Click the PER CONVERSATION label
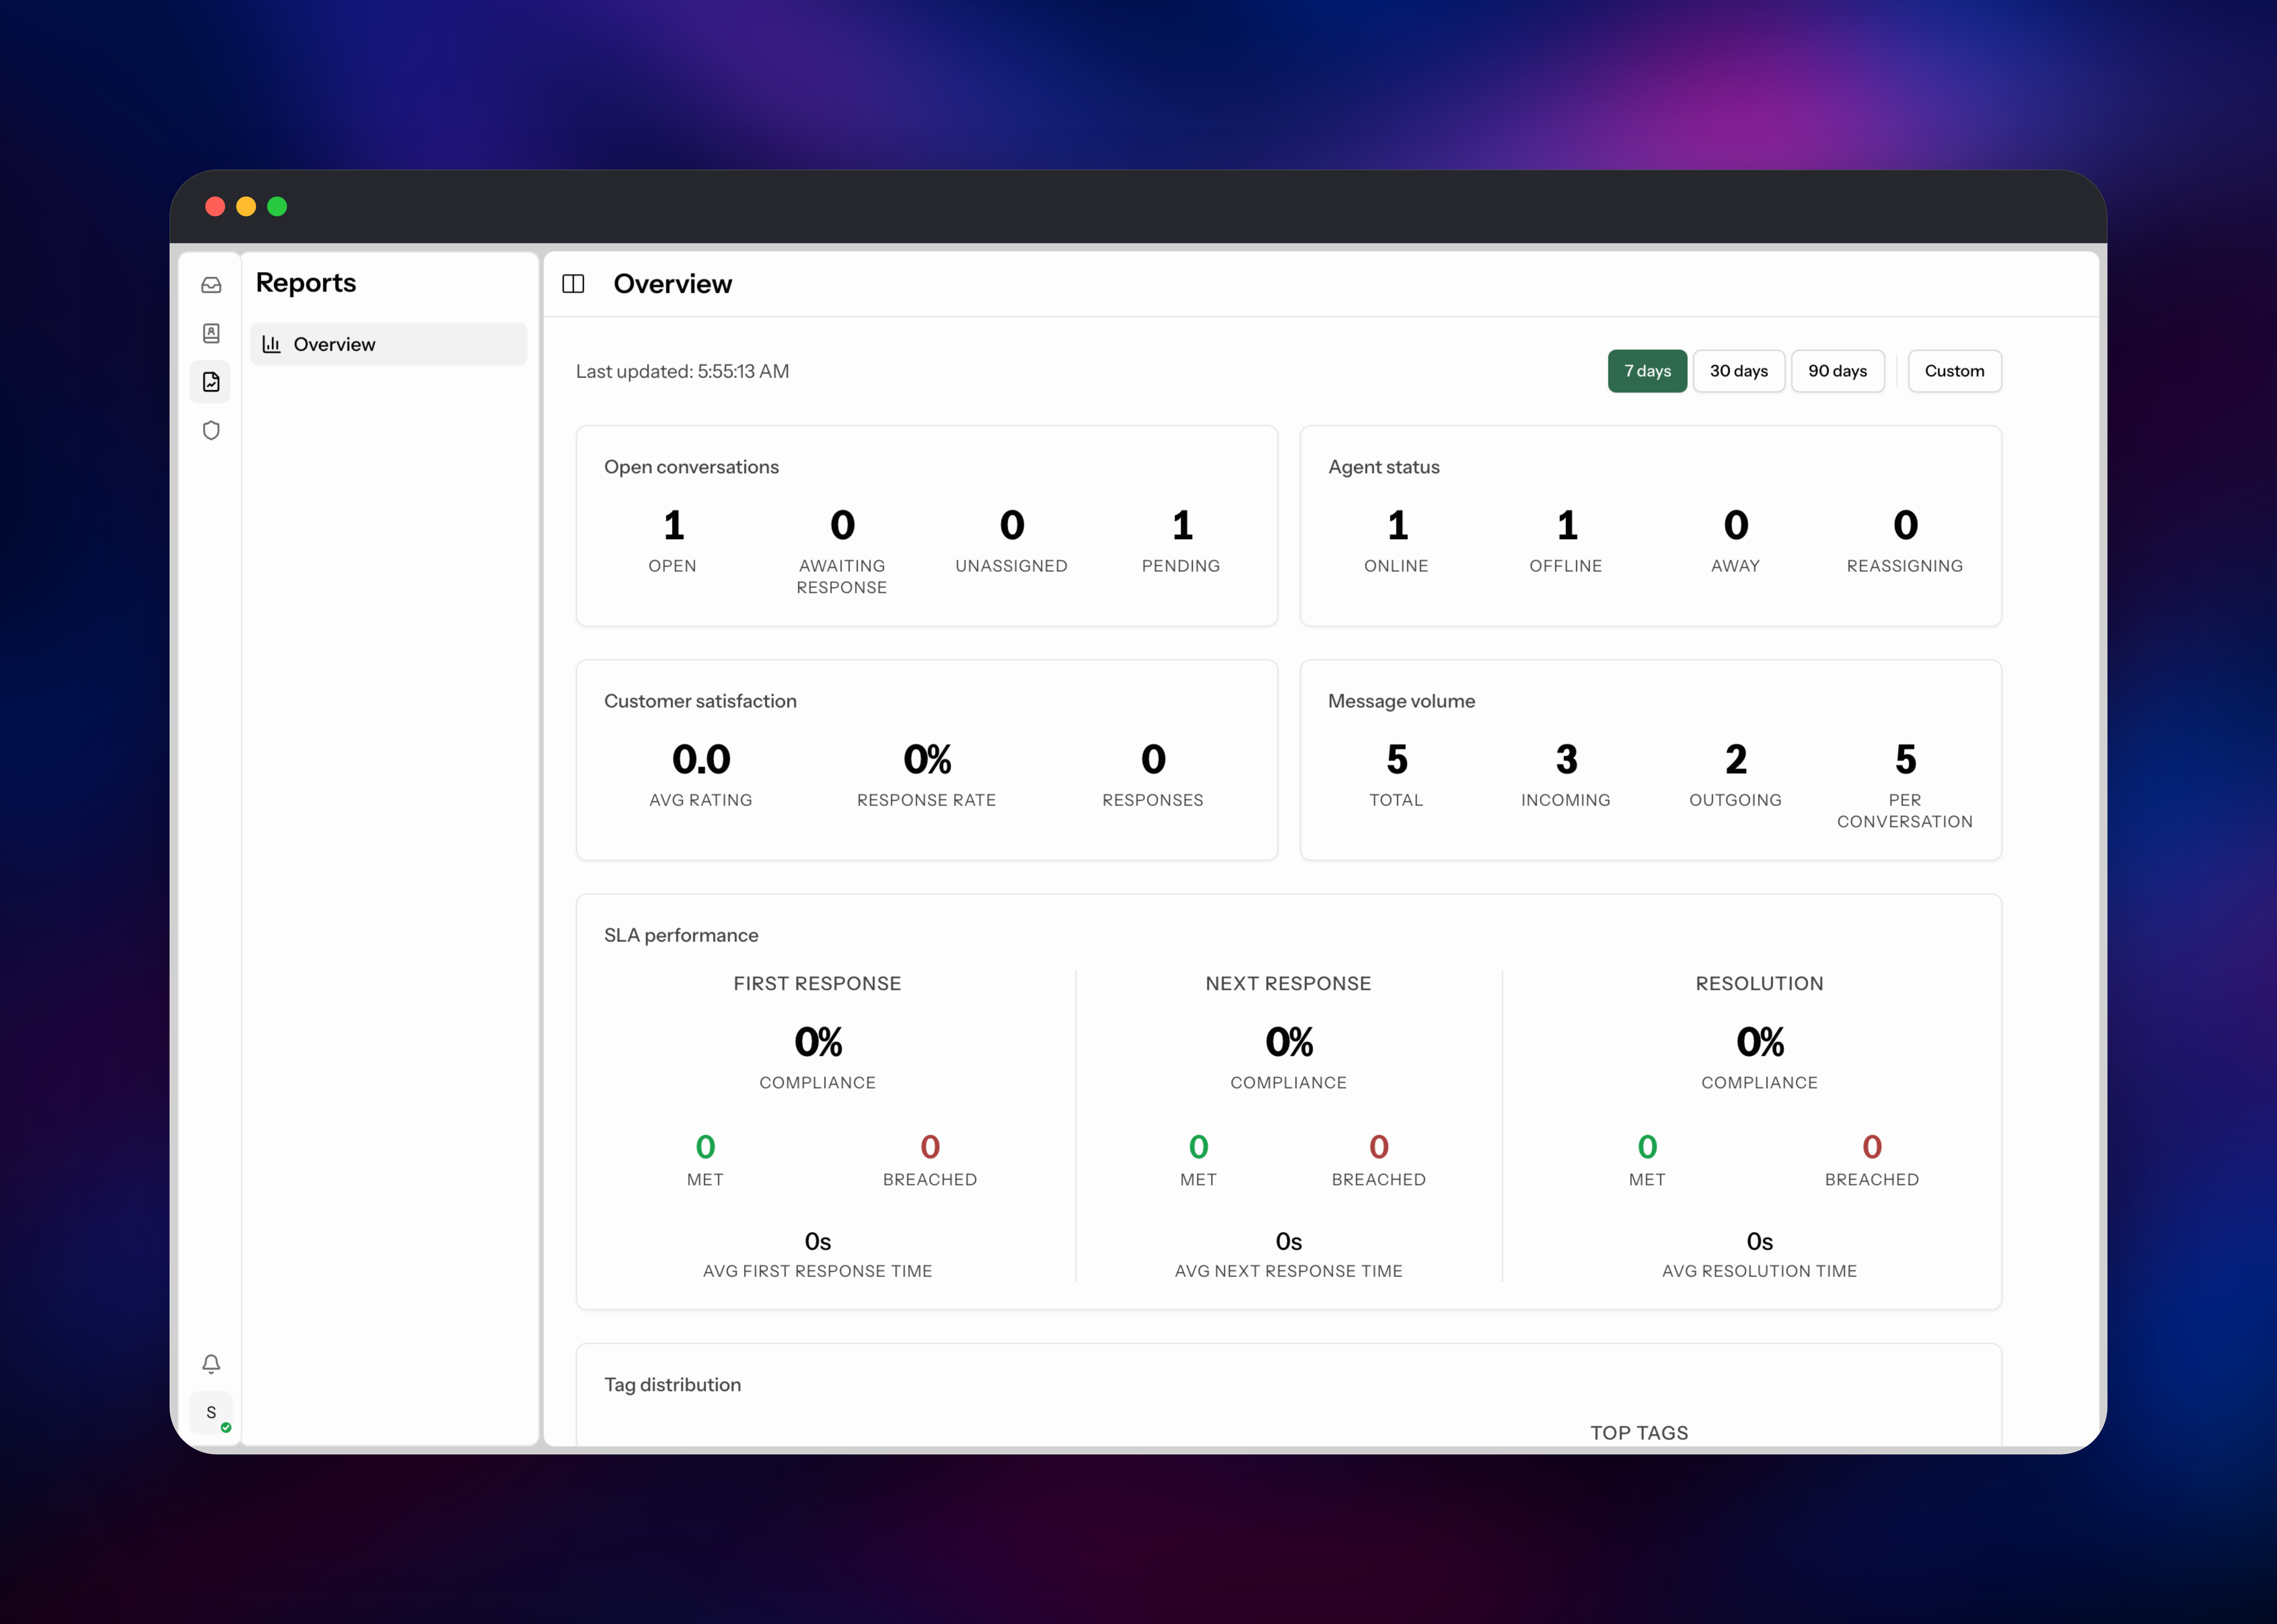2277x1624 pixels. coord(1905,811)
